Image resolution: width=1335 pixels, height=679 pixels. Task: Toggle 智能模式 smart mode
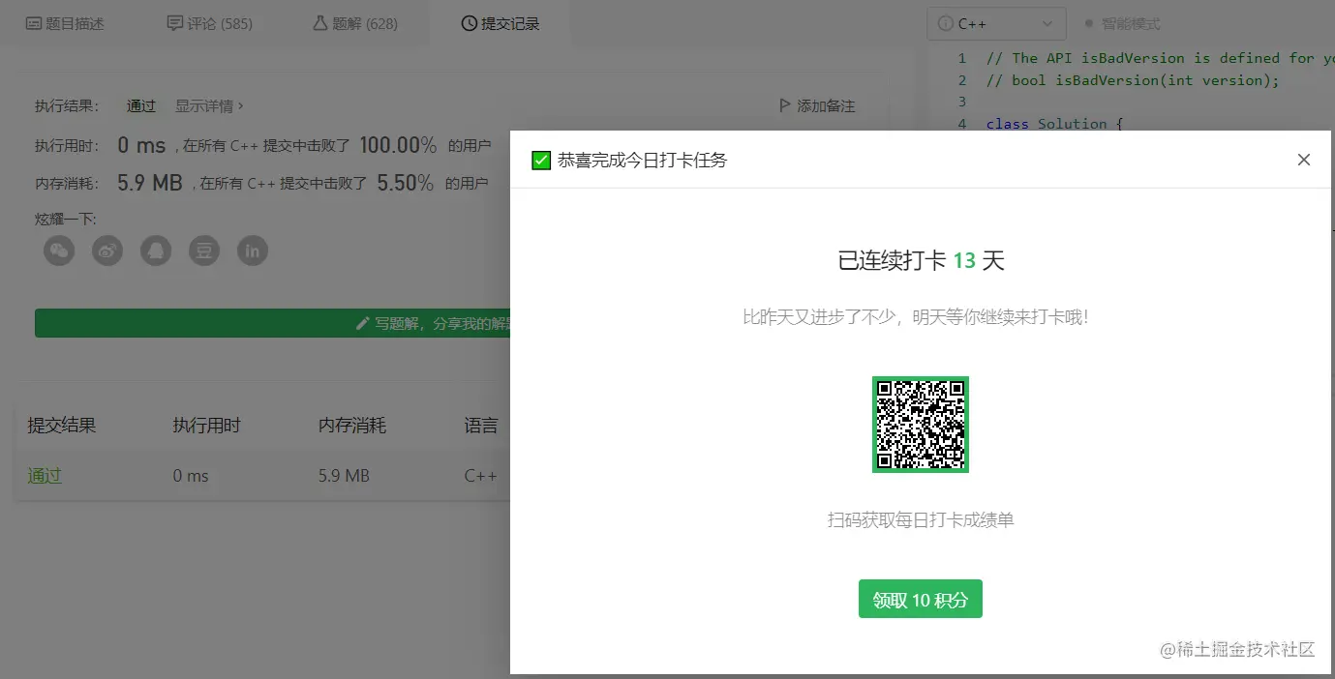point(1123,23)
